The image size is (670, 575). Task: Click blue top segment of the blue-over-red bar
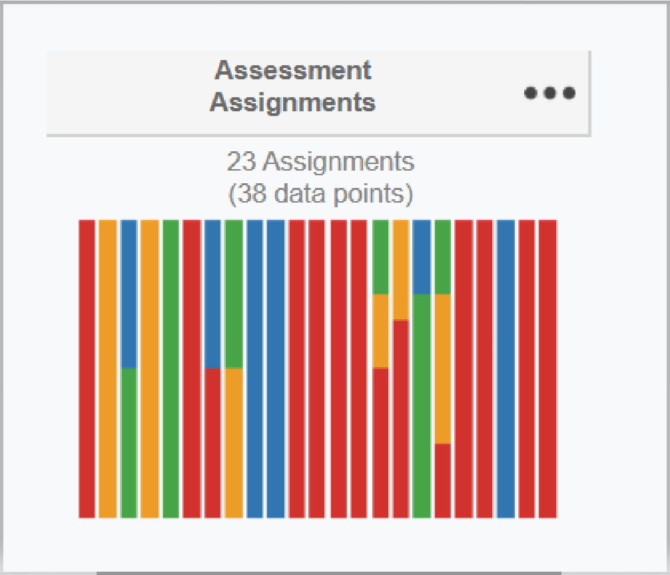click(x=212, y=293)
